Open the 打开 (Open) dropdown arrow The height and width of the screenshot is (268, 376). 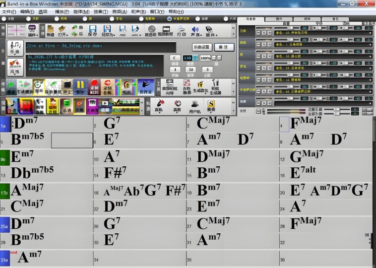[x=67, y=35]
